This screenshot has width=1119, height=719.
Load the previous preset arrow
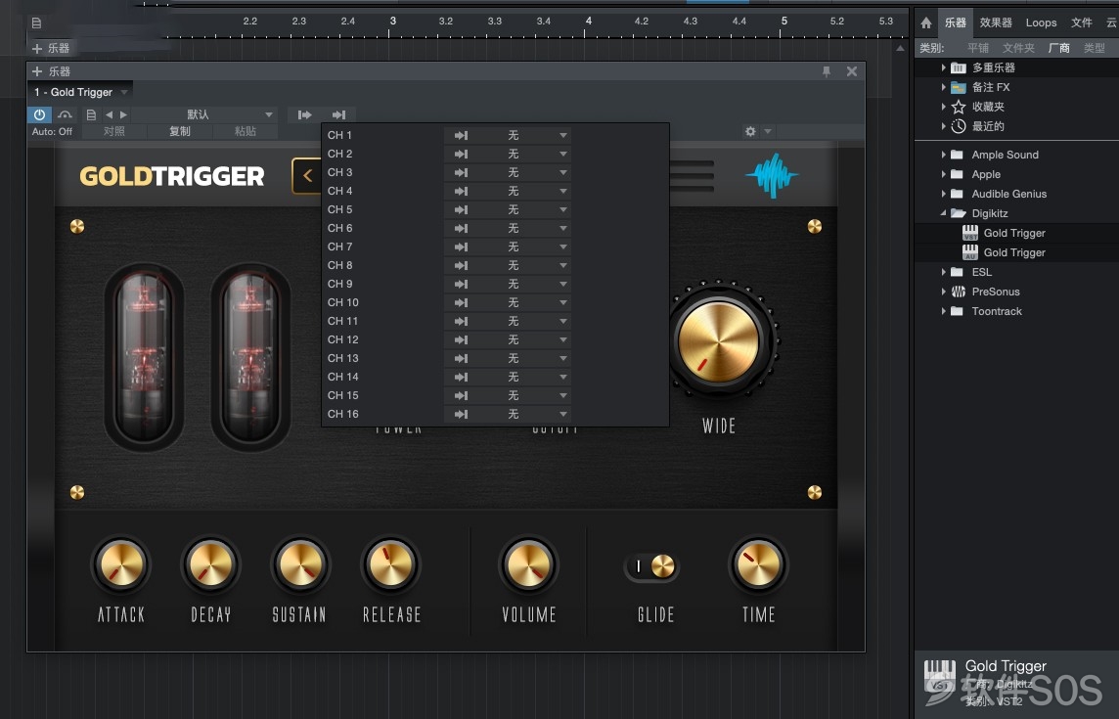click(x=109, y=114)
